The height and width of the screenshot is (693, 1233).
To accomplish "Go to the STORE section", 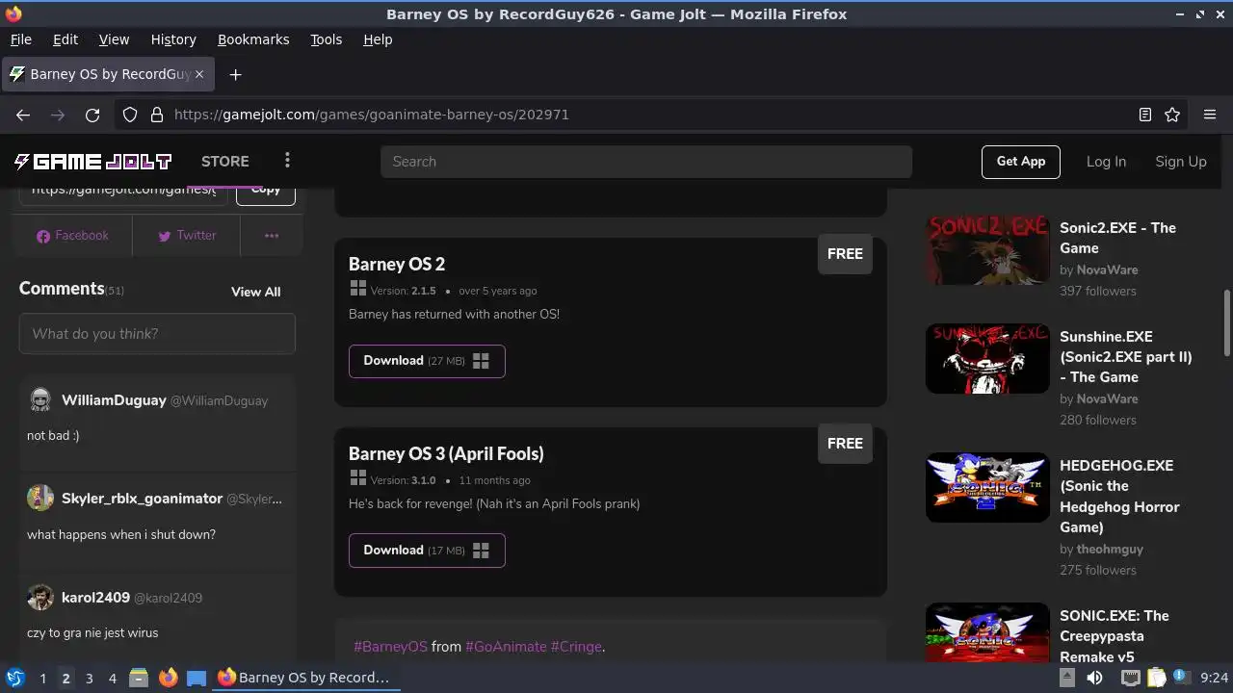I will coord(225,162).
